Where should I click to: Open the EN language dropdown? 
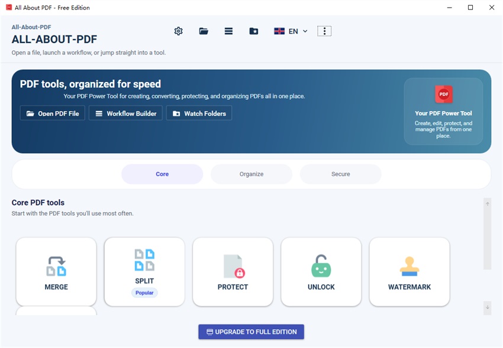click(291, 31)
